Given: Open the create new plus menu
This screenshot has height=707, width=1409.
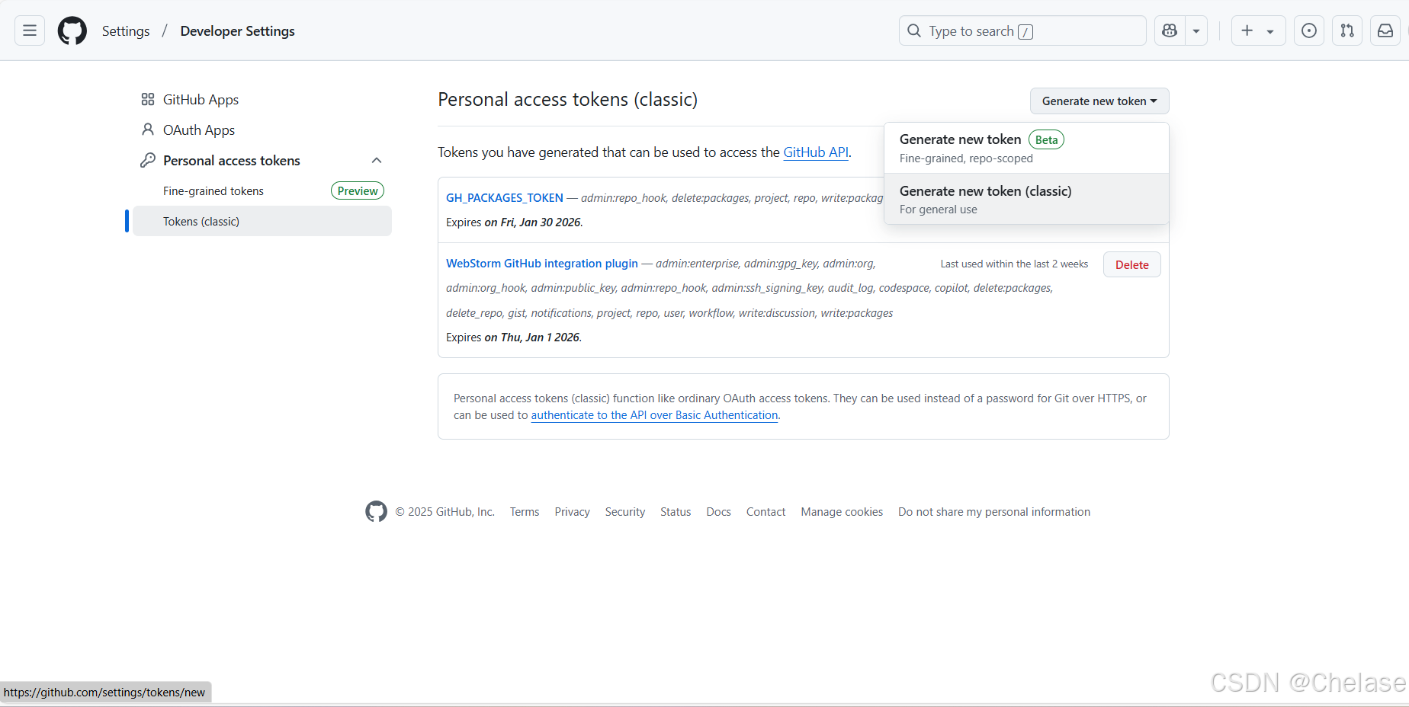Looking at the screenshot, I should 1258,30.
